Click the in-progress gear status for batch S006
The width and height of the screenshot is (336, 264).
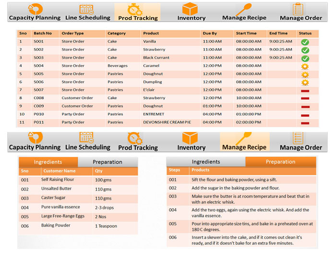[x=305, y=83]
